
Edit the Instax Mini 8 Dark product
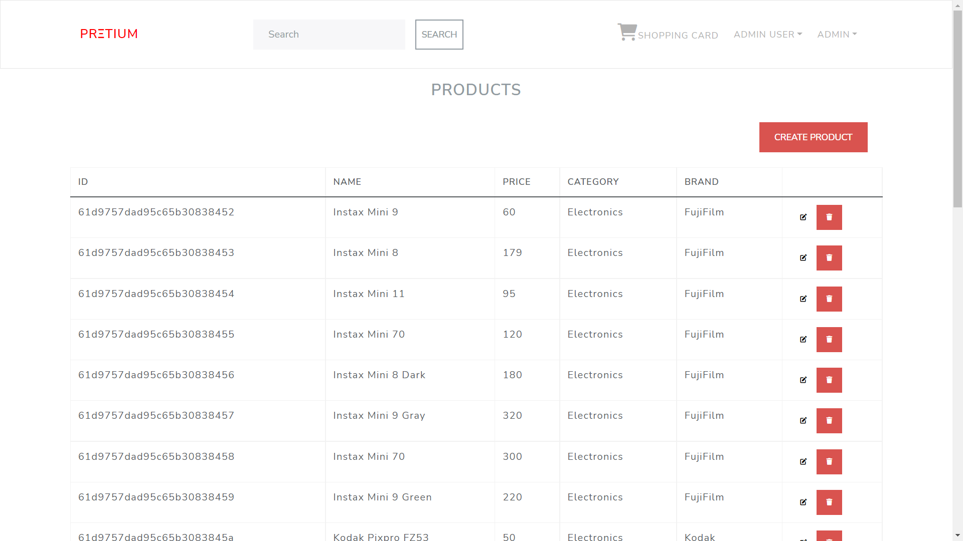(x=803, y=380)
